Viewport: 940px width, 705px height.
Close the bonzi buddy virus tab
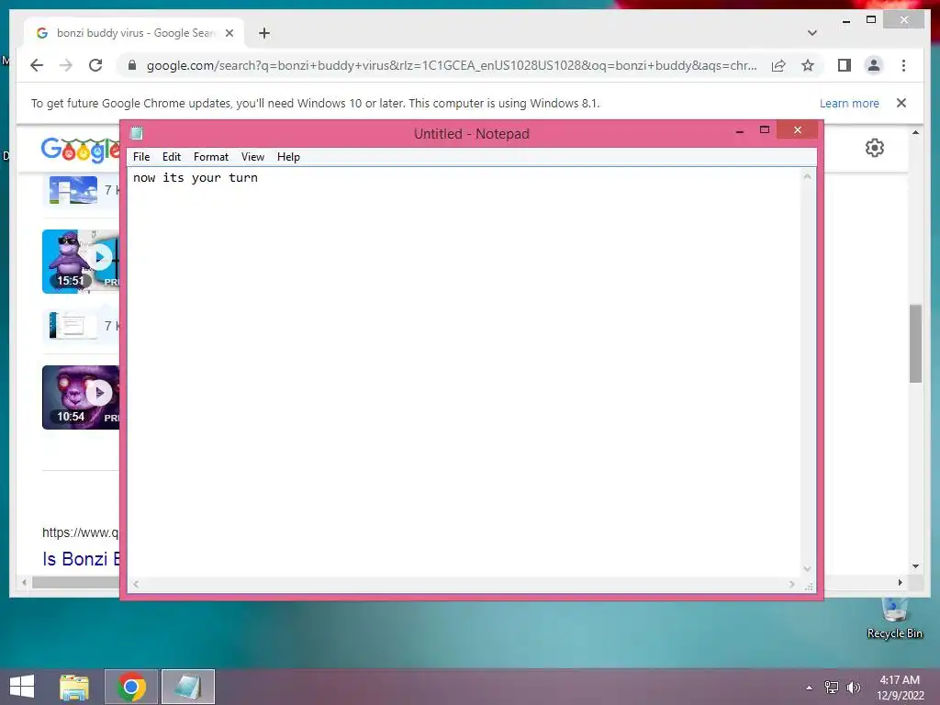[x=229, y=33]
